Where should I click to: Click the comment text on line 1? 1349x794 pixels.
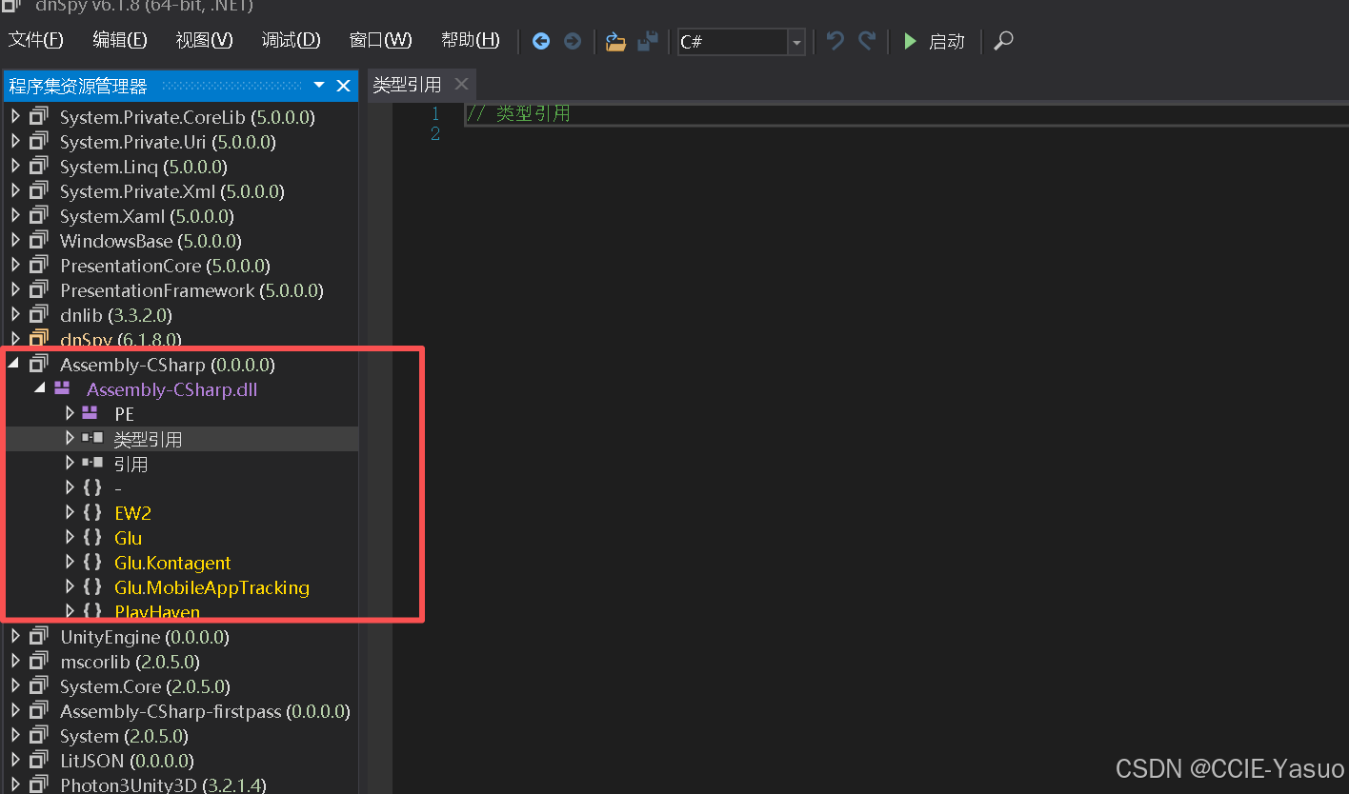tap(518, 113)
